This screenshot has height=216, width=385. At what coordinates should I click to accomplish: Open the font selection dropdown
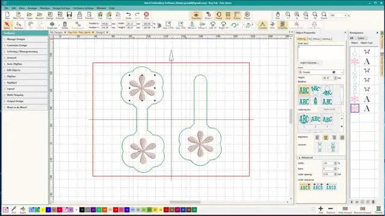tap(342, 72)
